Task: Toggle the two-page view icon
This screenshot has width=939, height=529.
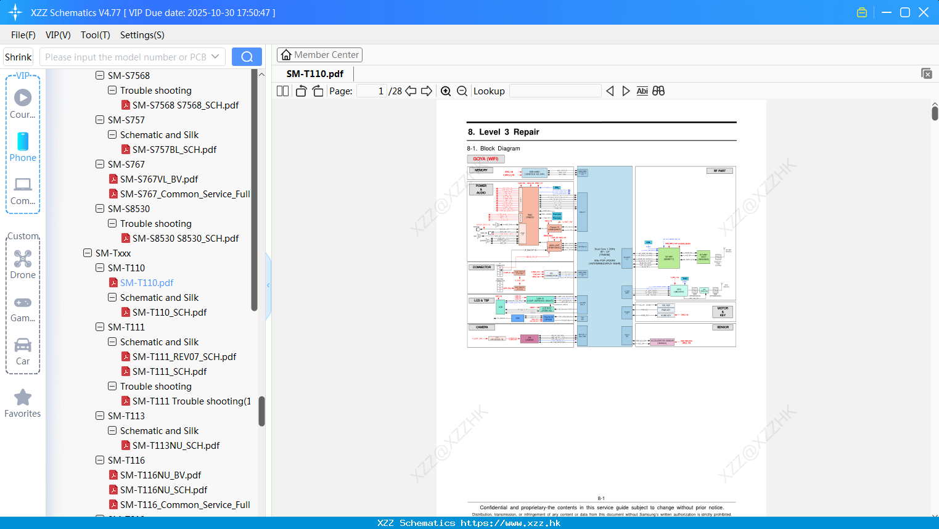Action: 282,91
